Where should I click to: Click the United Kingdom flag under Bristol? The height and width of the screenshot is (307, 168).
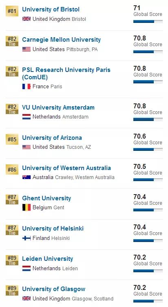(27, 19)
